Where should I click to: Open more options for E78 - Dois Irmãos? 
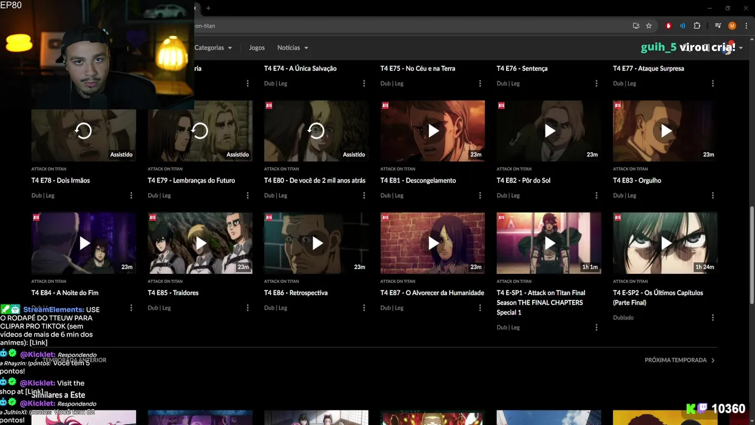pyautogui.click(x=131, y=195)
